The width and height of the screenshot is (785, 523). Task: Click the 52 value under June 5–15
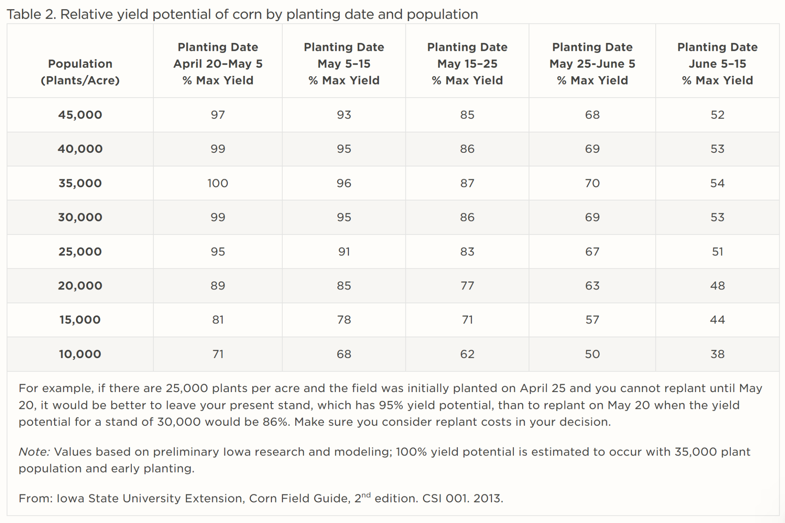717,115
